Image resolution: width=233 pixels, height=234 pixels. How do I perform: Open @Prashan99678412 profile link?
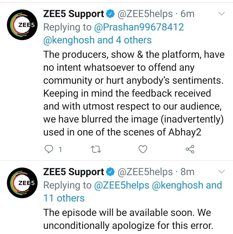coord(139,27)
